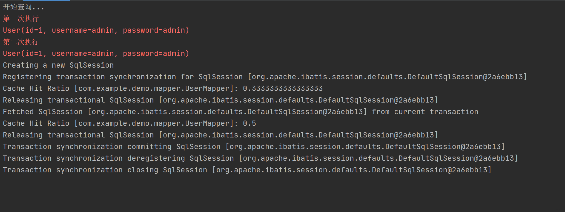The width and height of the screenshot is (565, 212).
Task: Click the '开始查询...' console line
Action: [23, 7]
